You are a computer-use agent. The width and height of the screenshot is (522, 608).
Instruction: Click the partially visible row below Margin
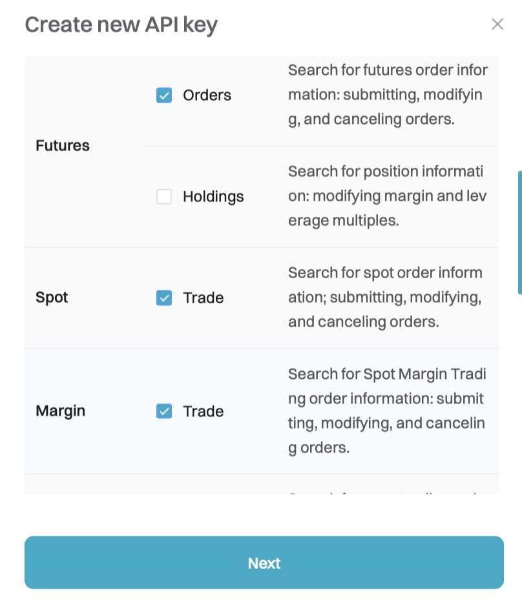(x=261, y=485)
